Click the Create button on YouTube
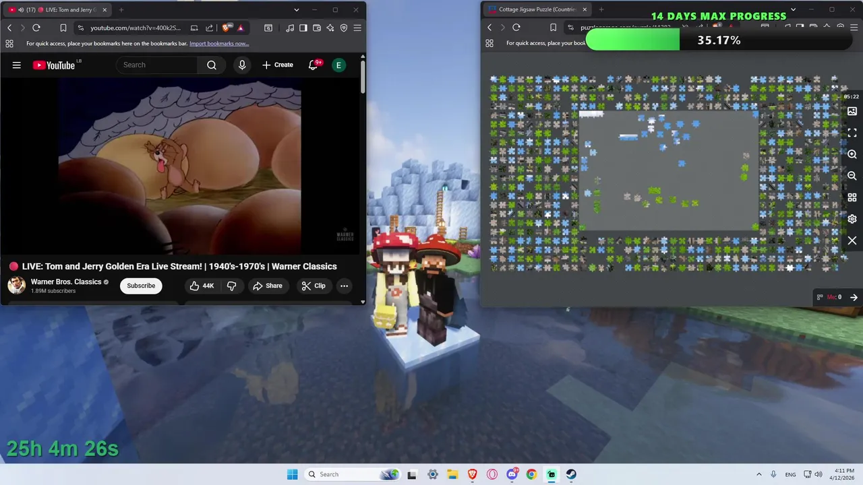Image resolution: width=863 pixels, height=485 pixels. [x=278, y=65]
